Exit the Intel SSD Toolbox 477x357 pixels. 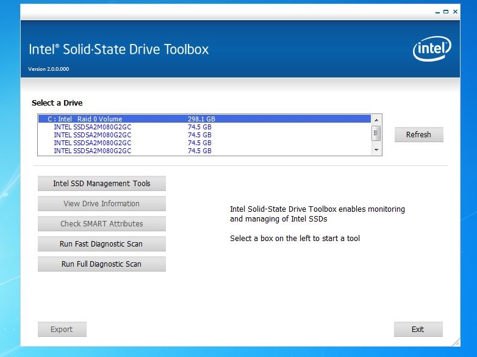tap(418, 330)
